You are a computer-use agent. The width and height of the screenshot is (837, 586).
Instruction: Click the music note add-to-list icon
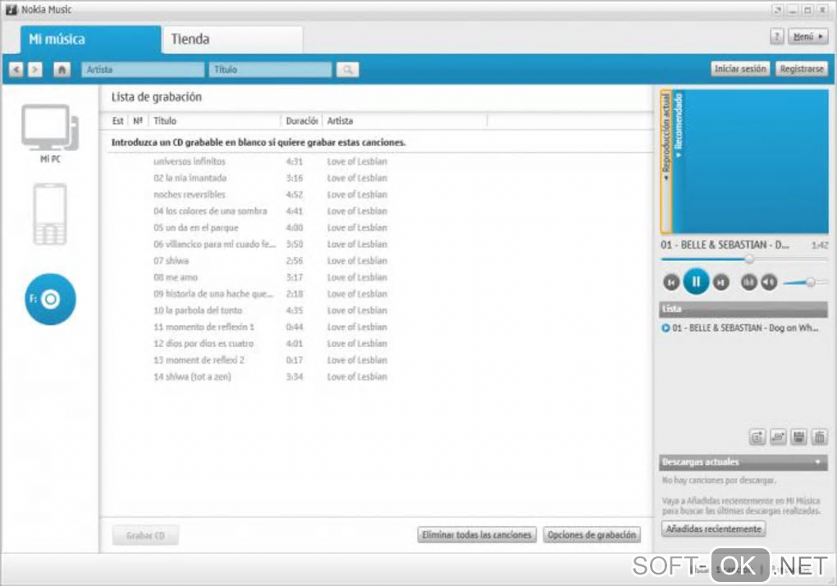(778, 437)
